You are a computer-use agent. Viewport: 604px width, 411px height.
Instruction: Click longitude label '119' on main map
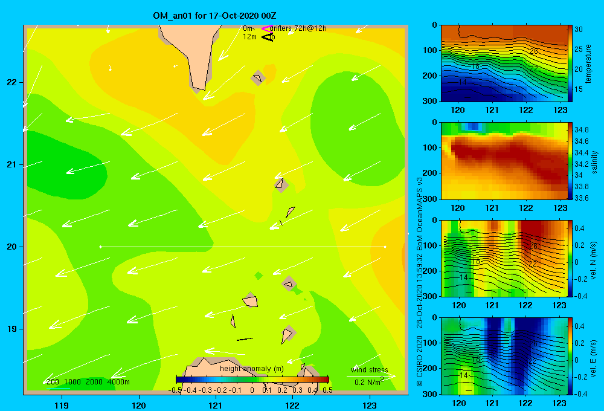(x=62, y=405)
